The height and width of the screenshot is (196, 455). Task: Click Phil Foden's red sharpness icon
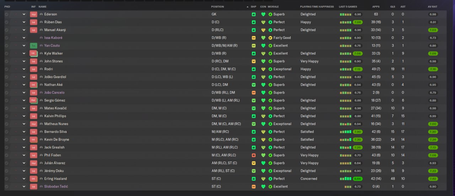pyautogui.click(x=253, y=155)
